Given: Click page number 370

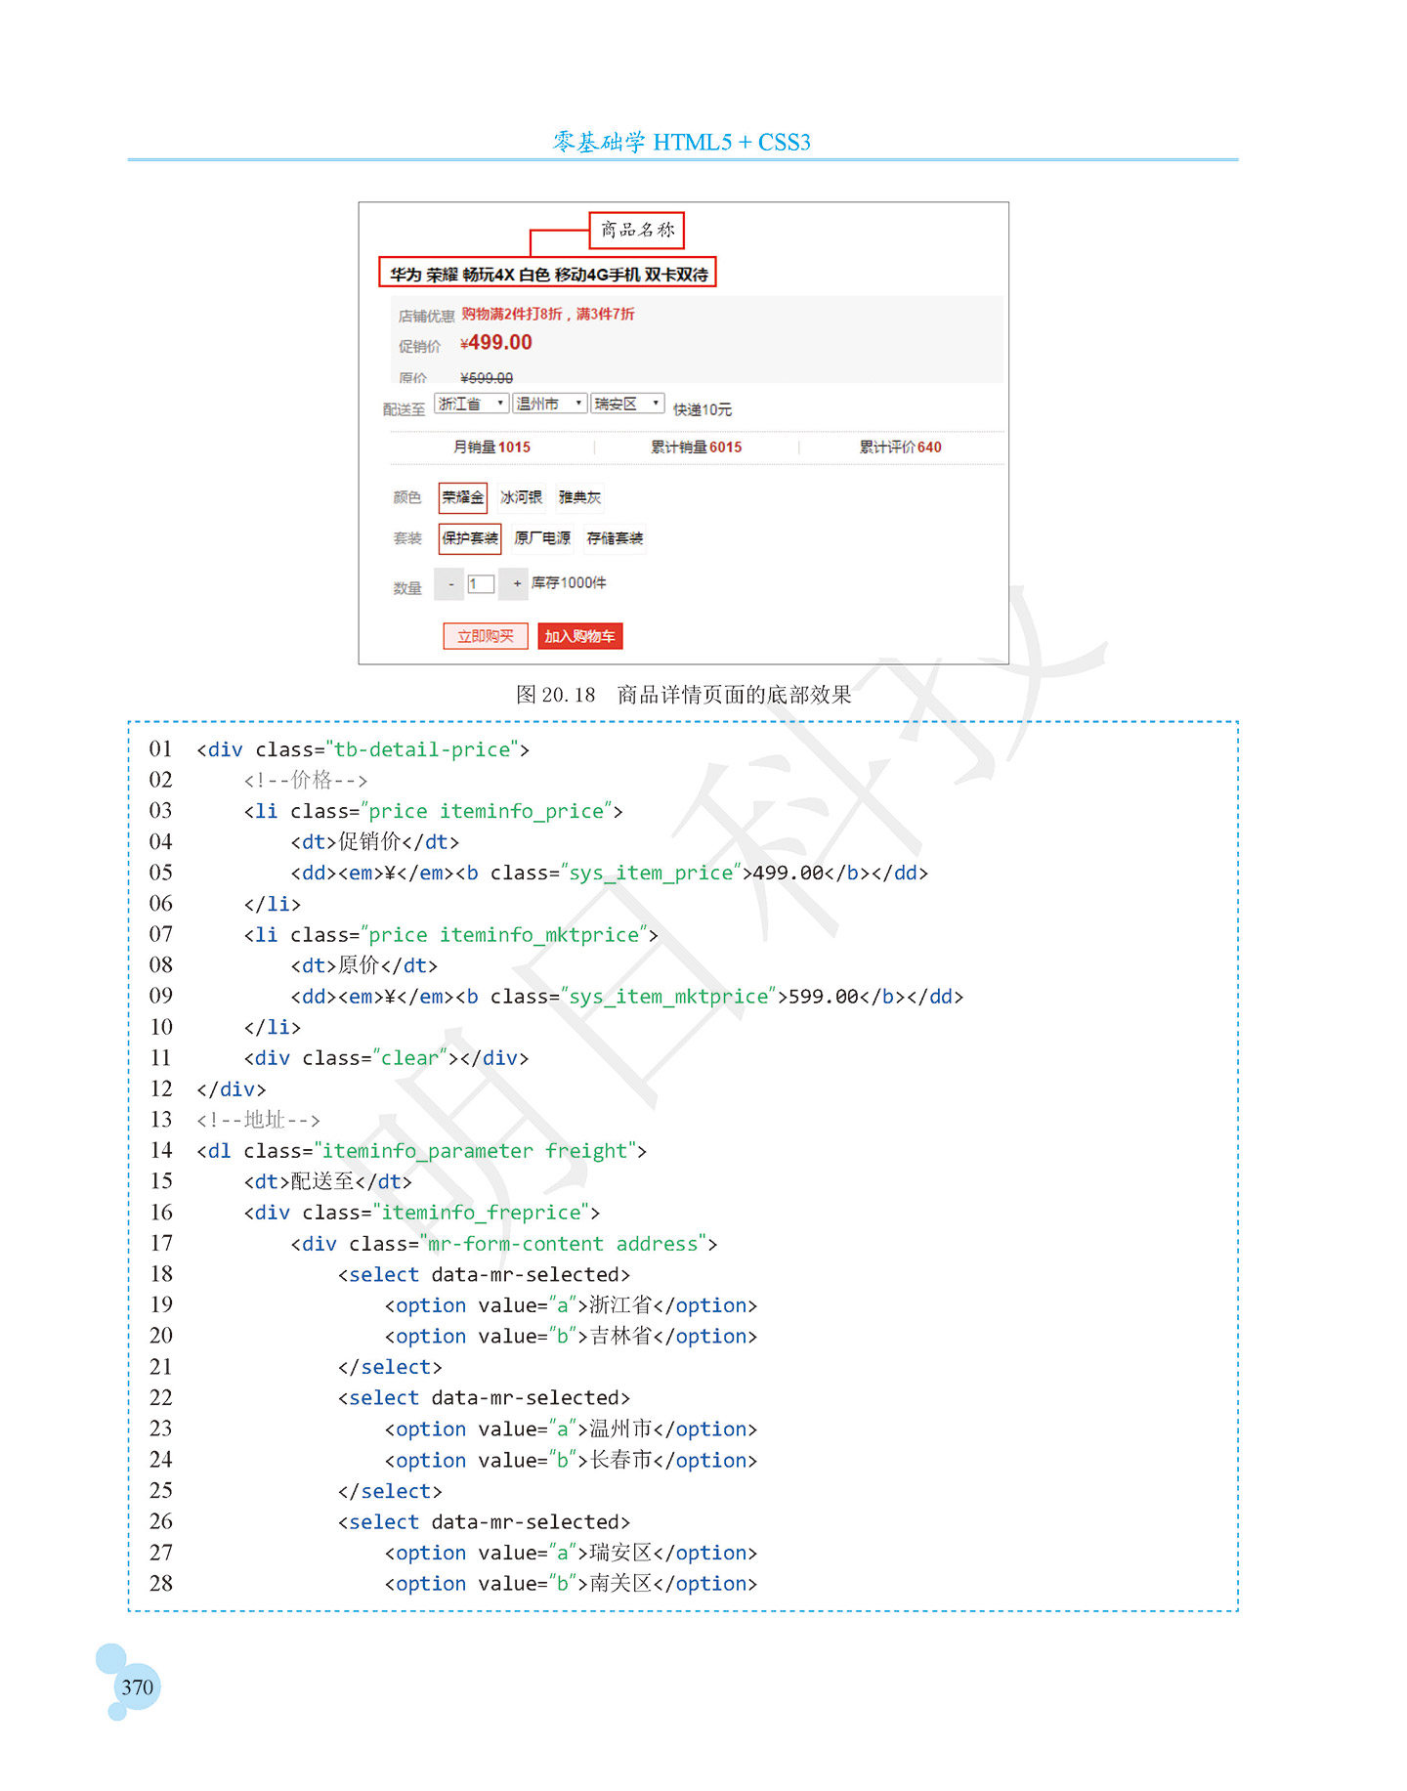Looking at the screenshot, I should [138, 1687].
